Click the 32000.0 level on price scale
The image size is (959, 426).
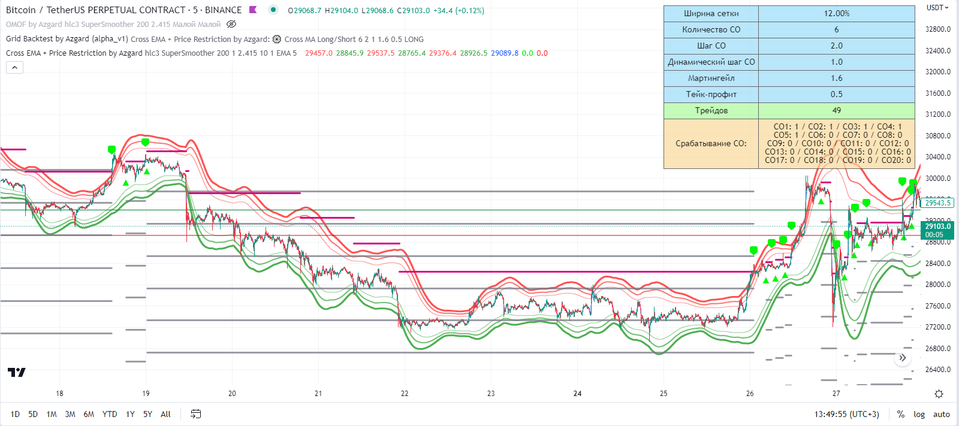938,72
